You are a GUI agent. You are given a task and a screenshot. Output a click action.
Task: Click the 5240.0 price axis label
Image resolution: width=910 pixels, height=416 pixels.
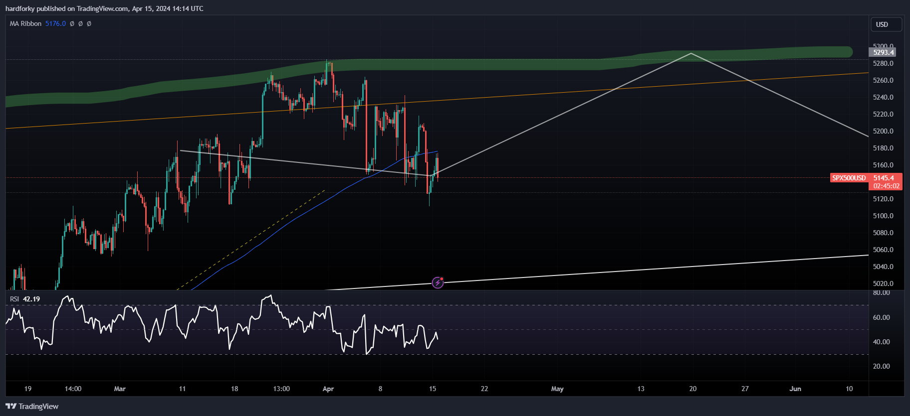coord(883,97)
